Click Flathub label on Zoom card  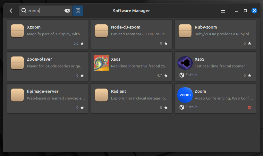(191, 107)
